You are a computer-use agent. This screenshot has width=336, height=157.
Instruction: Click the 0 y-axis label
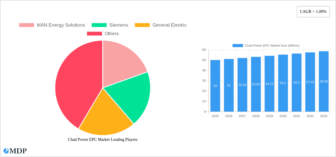[205, 112]
